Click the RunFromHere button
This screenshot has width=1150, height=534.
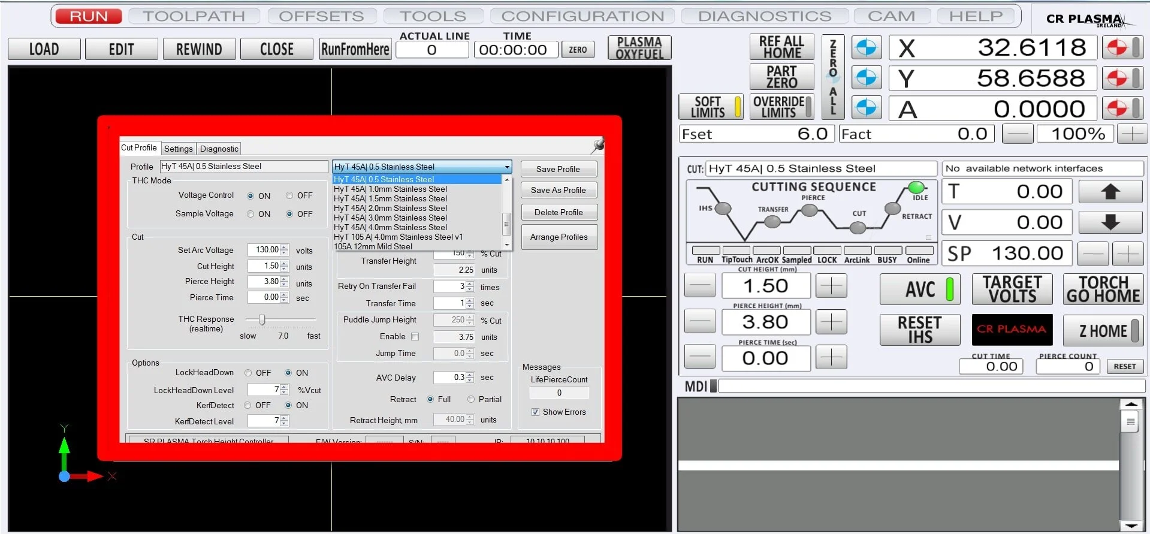(355, 49)
